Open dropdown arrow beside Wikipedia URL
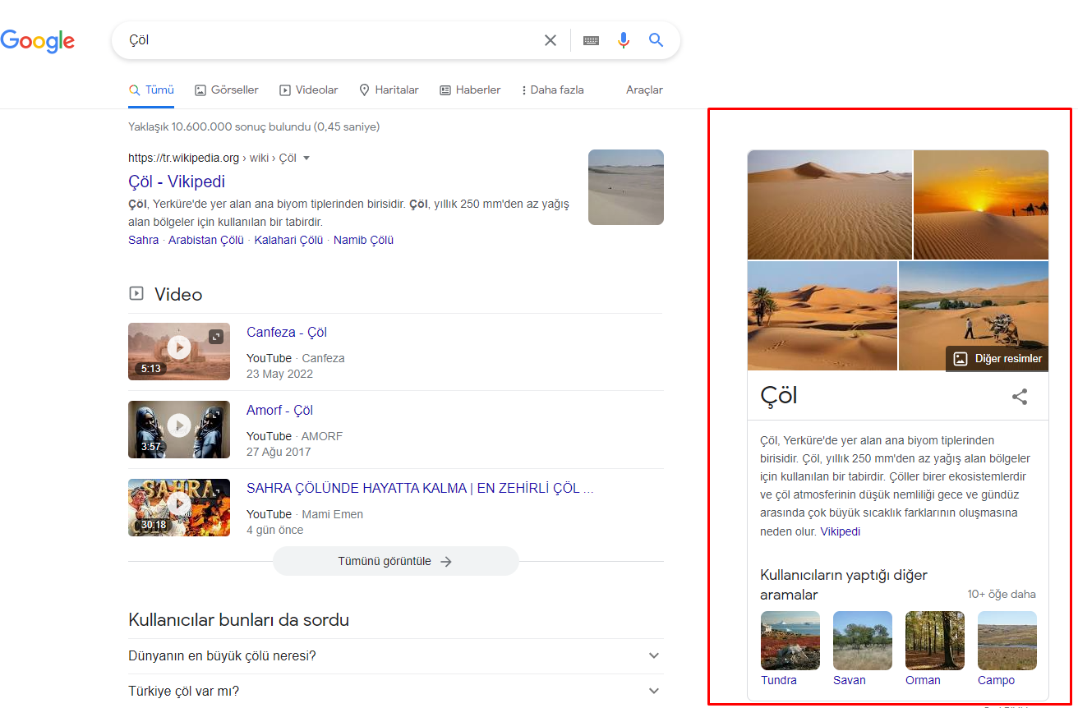This screenshot has width=1078, height=708. [306, 158]
